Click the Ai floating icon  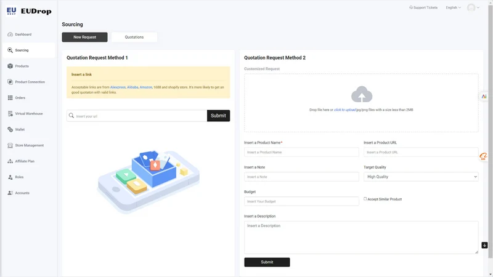(484, 97)
